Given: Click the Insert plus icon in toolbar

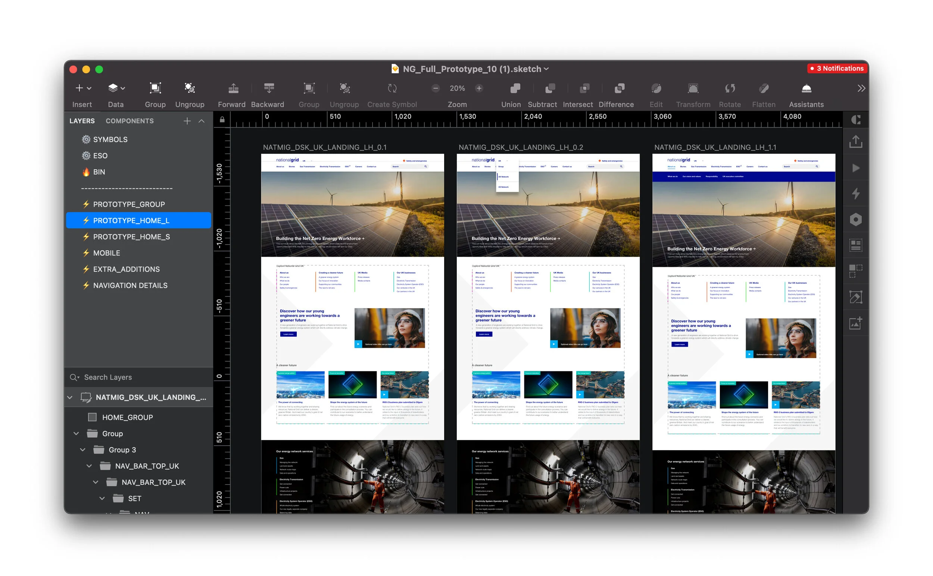Looking at the screenshot, I should 79,88.
